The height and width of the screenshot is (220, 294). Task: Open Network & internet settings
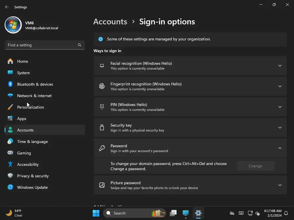click(45, 96)
